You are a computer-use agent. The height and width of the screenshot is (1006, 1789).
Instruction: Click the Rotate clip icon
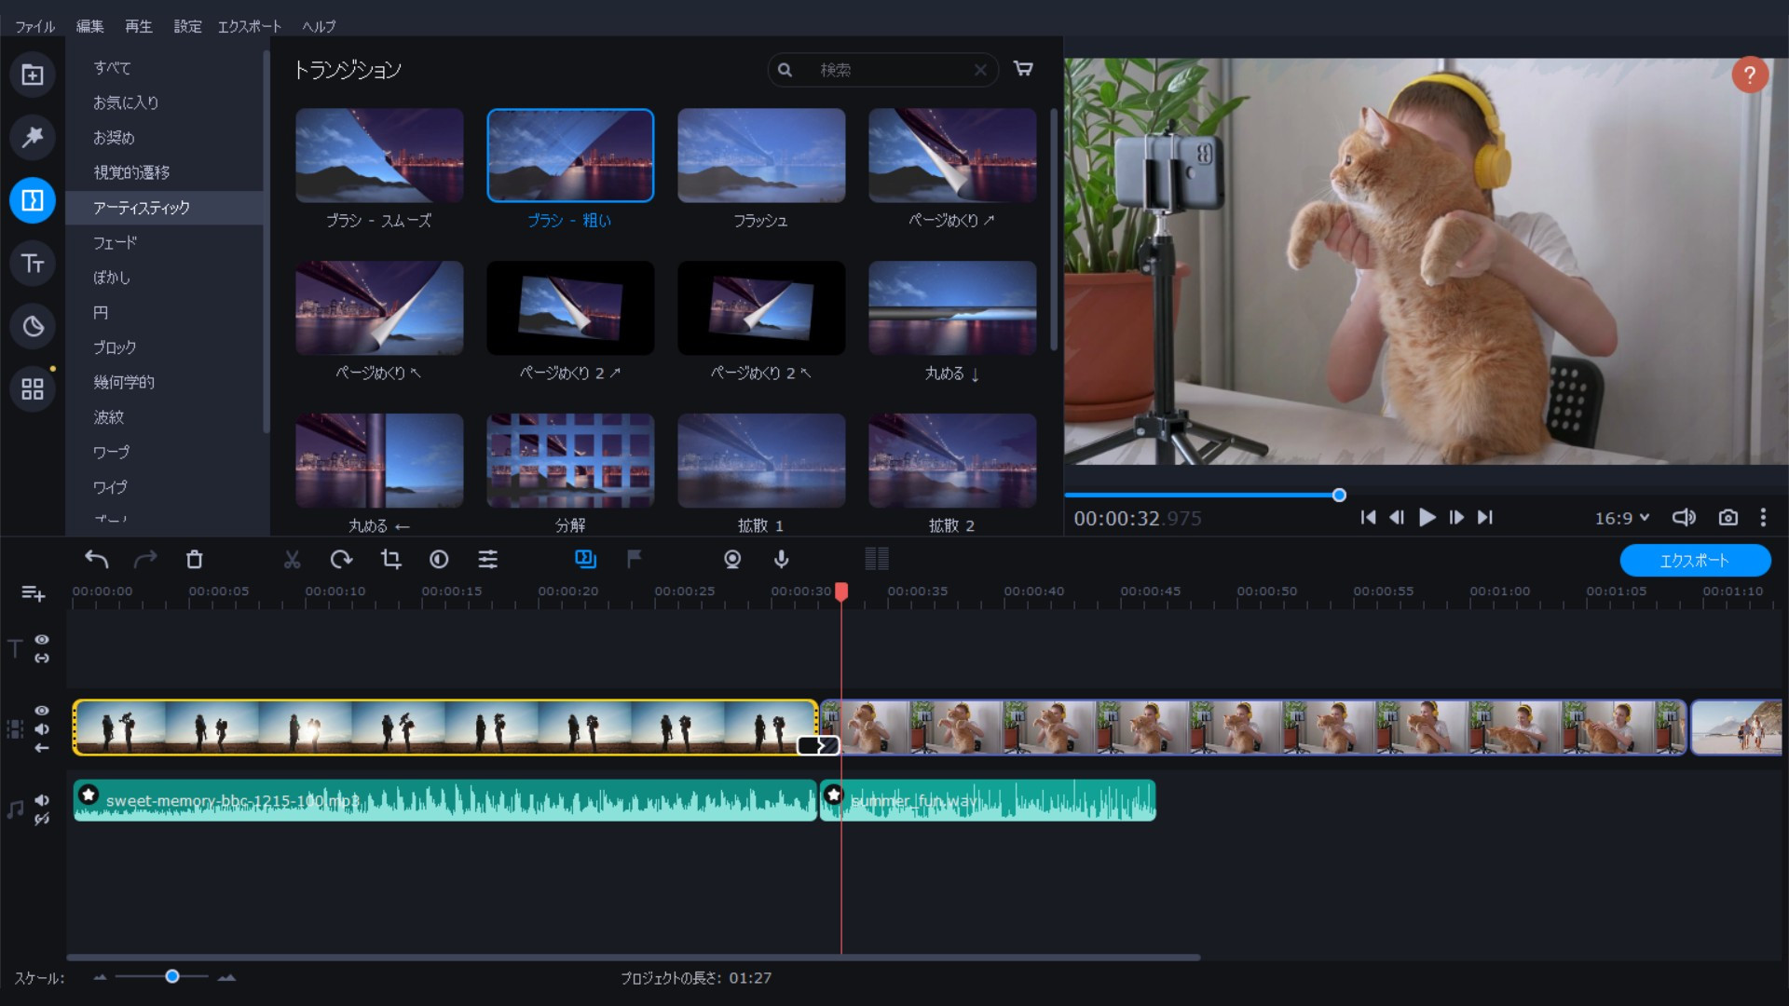coord(341,559)
